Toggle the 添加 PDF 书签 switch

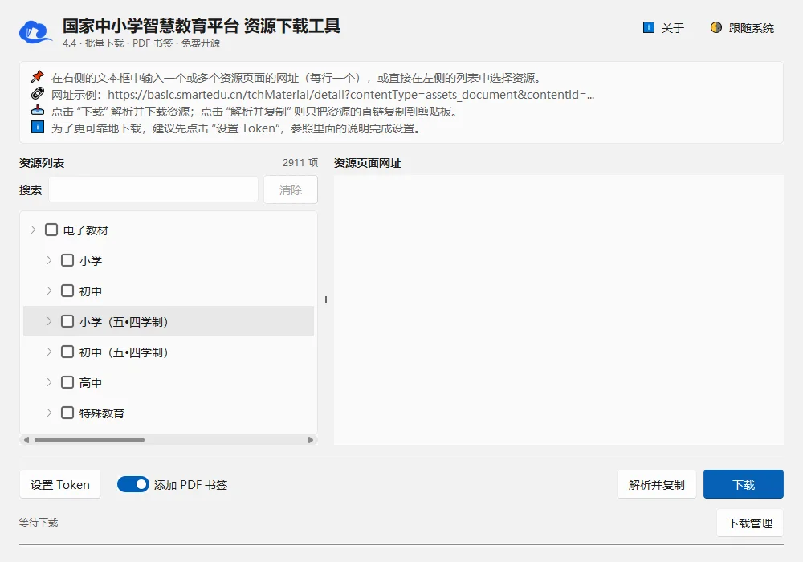[x=133, y=484]
